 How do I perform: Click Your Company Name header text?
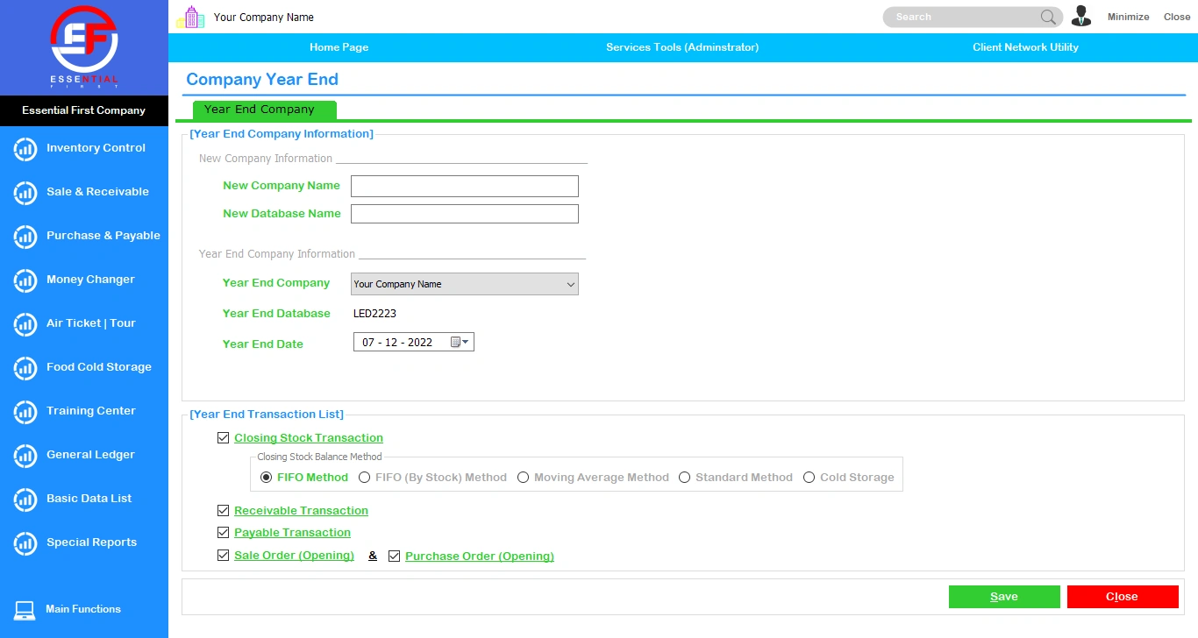[x=264, y=18]
